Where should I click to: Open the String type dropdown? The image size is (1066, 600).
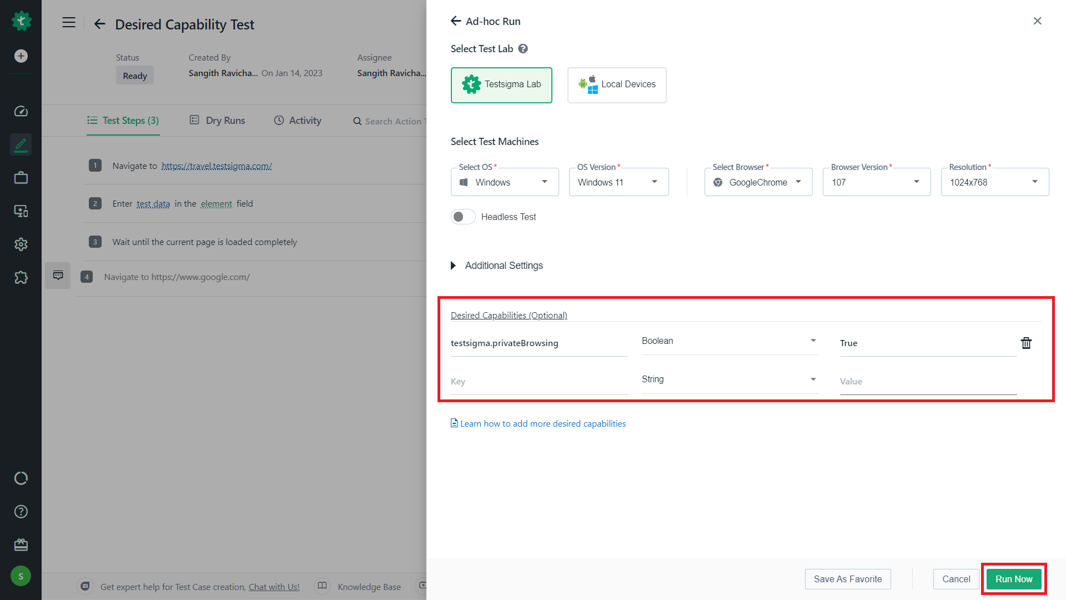tap(730, 379)
